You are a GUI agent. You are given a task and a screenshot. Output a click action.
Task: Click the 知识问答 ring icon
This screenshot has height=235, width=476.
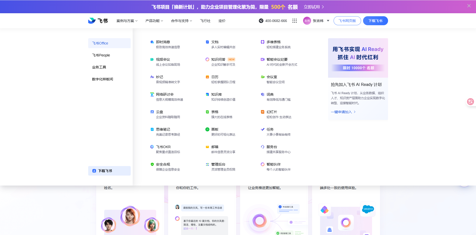(207, 59)
